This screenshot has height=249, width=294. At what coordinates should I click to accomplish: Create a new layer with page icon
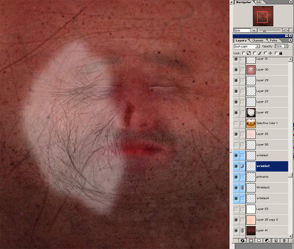tap(276, 241)
